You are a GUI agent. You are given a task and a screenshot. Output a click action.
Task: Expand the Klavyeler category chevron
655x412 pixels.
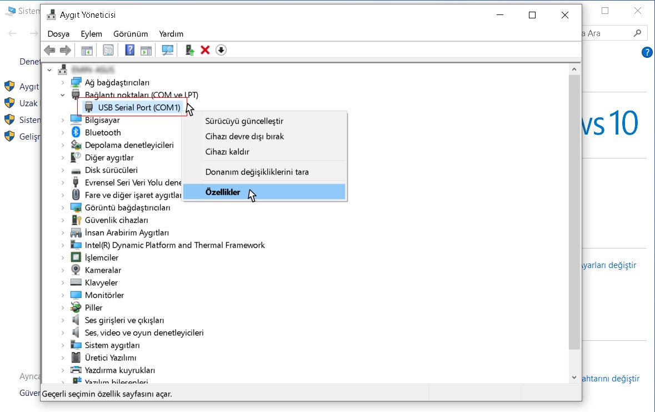[x=63, y=283]
